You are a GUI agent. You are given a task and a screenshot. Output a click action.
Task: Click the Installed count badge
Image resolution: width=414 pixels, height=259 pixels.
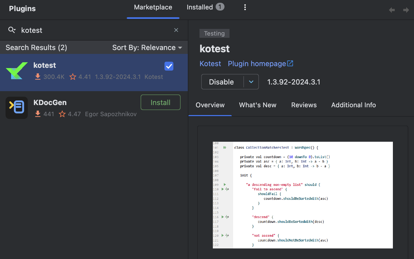[220, 7]
